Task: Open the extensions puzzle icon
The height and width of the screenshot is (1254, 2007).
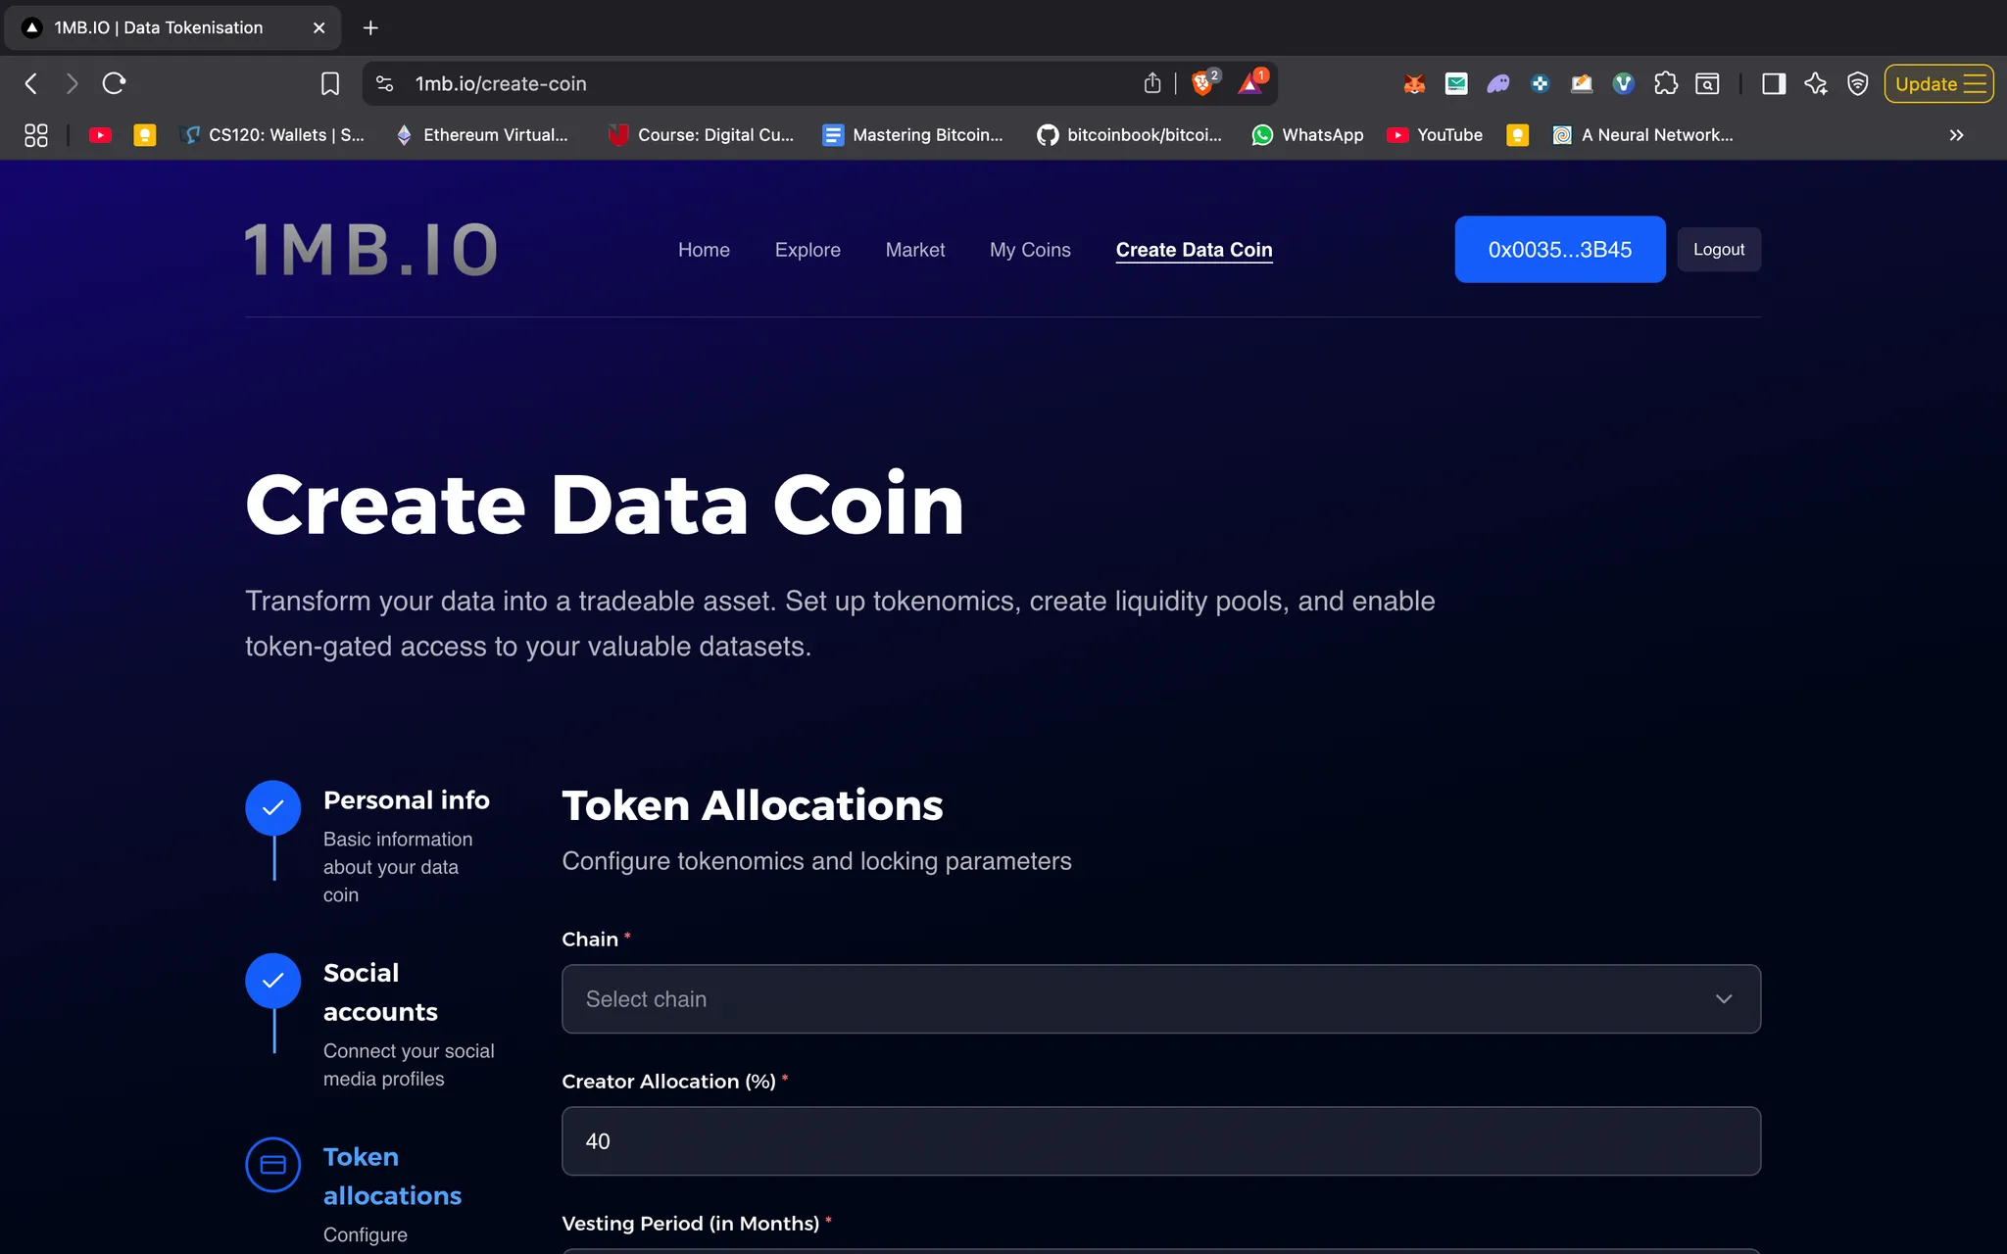Action: 1665,84
